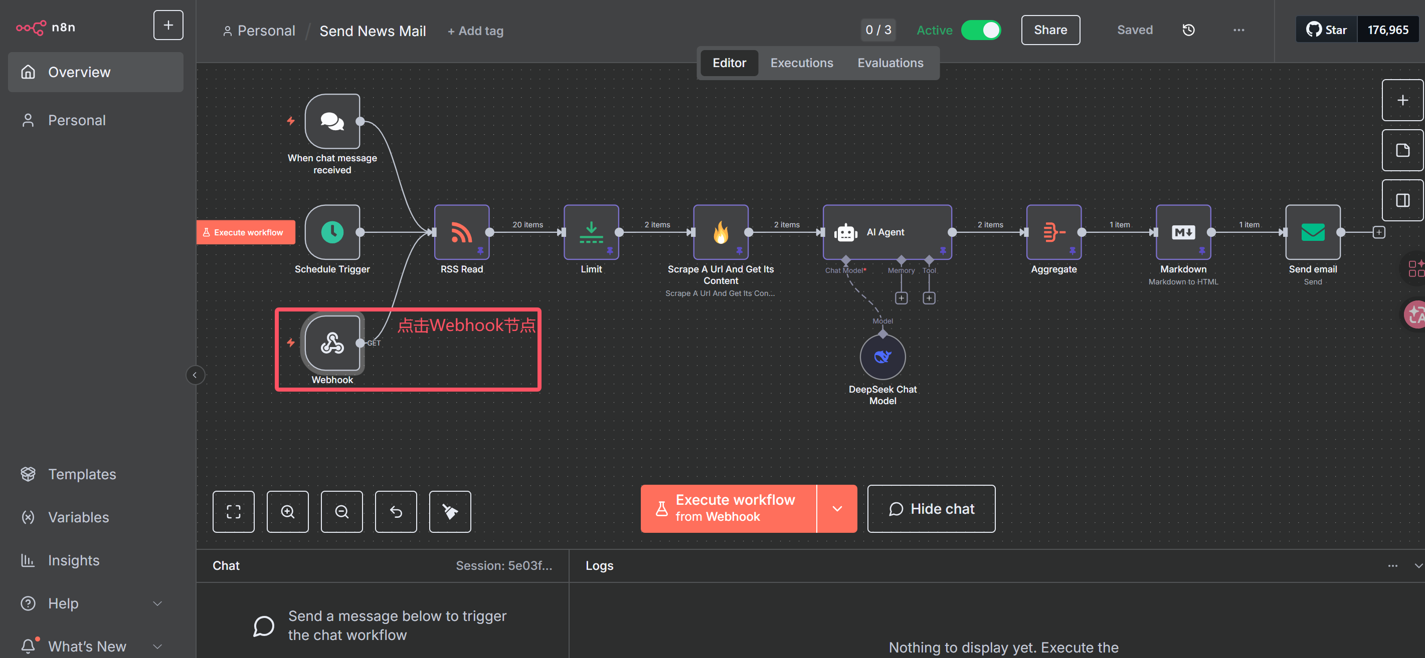
Task: Open Execute workflow trigger dropdown arrow
Action: 837,509
